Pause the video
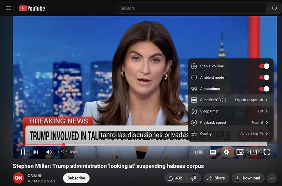This screenshot has height=186, width=282. point(23,152)
